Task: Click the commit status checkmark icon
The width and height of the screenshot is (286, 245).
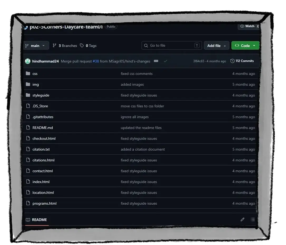Action: [x=166, y=61]
